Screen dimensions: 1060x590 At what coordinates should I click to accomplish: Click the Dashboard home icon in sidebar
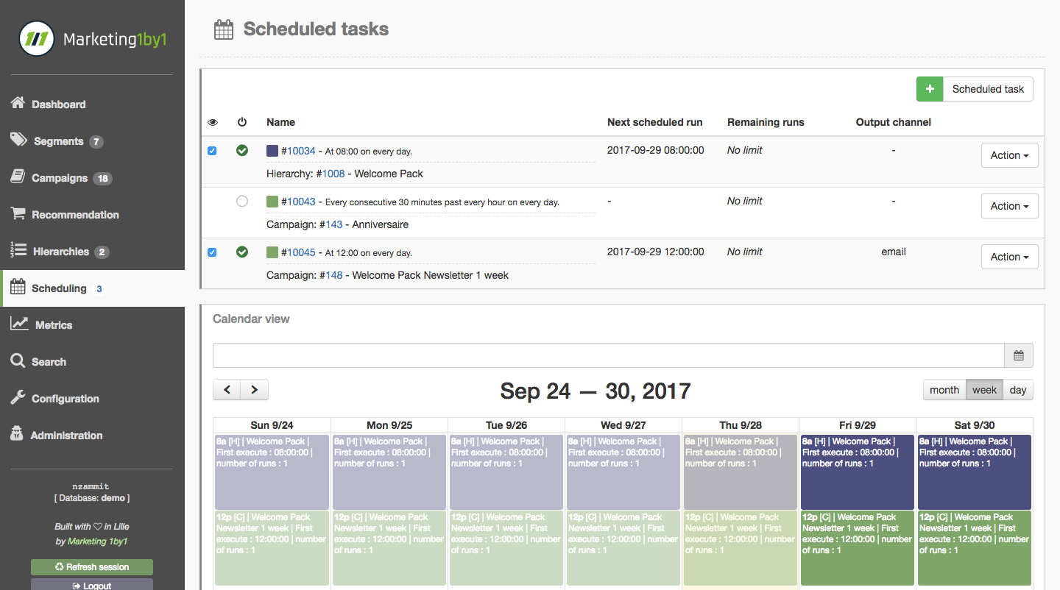tap(18, 104)
